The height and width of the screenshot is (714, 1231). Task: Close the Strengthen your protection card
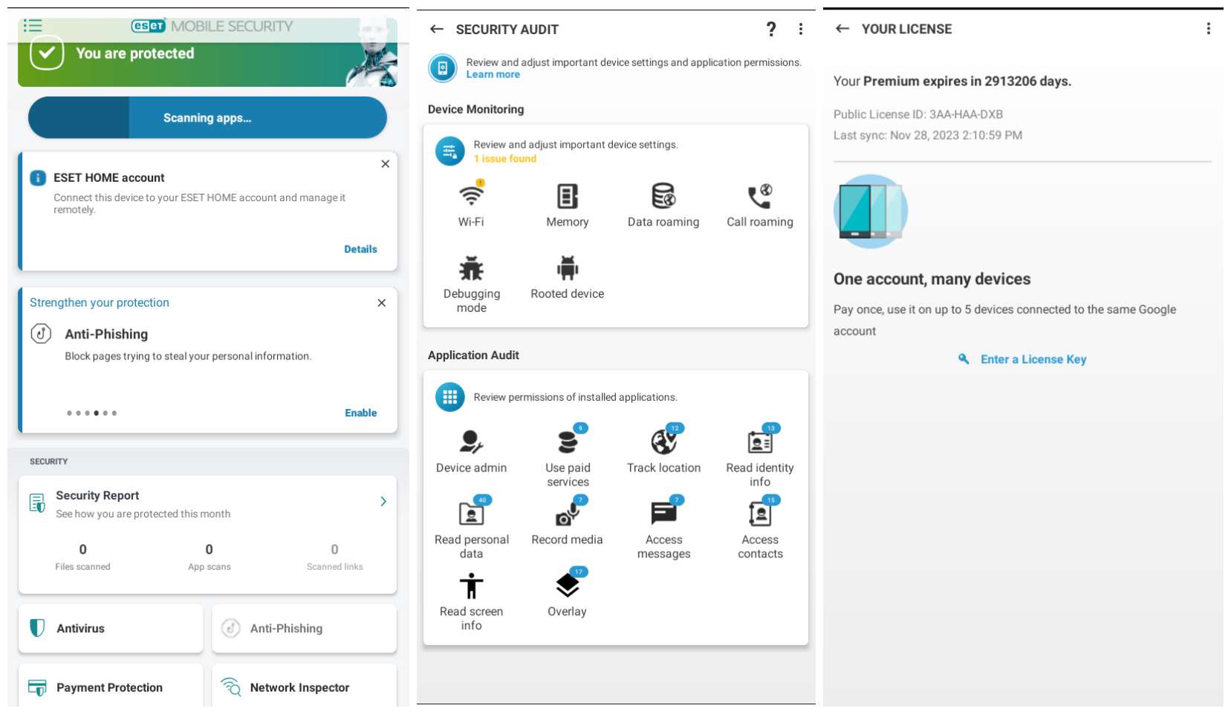tap(381, 303)
